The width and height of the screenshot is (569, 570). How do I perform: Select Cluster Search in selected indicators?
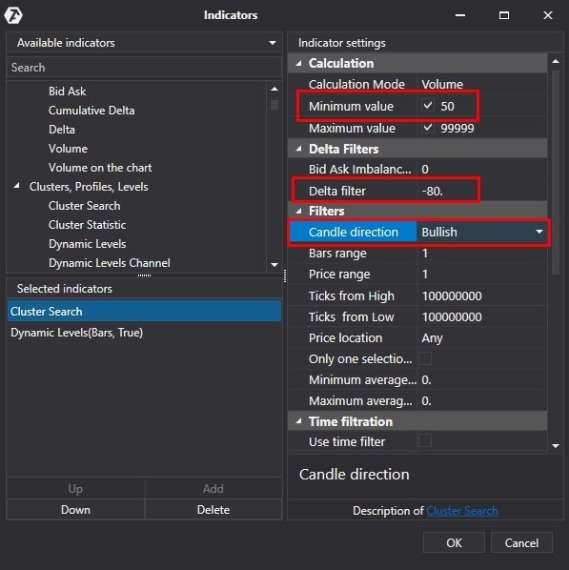[144, 312]
